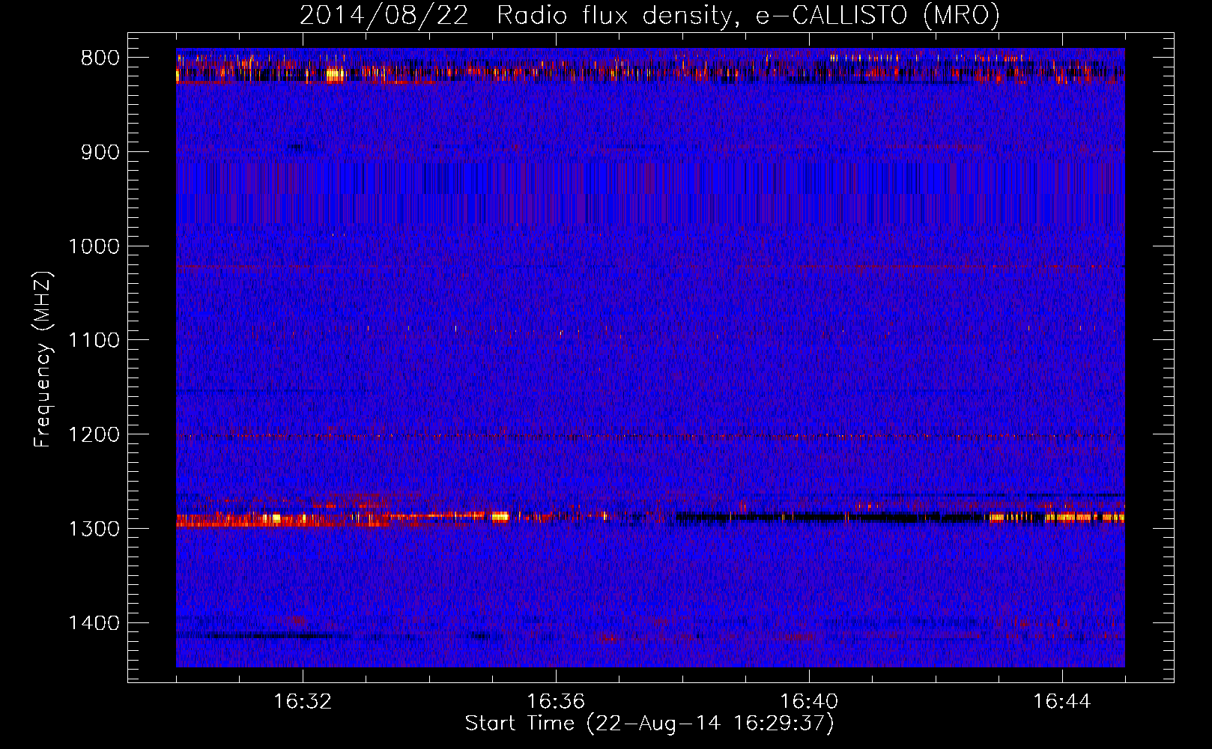Image resolution: width=1212 pixels, height=749 pixels.
Task: Click the 1200 frequency tick label
Action: (94, 435)
